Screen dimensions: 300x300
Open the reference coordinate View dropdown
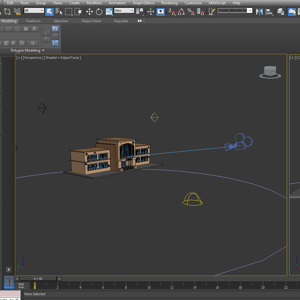[x=124, y=10]
